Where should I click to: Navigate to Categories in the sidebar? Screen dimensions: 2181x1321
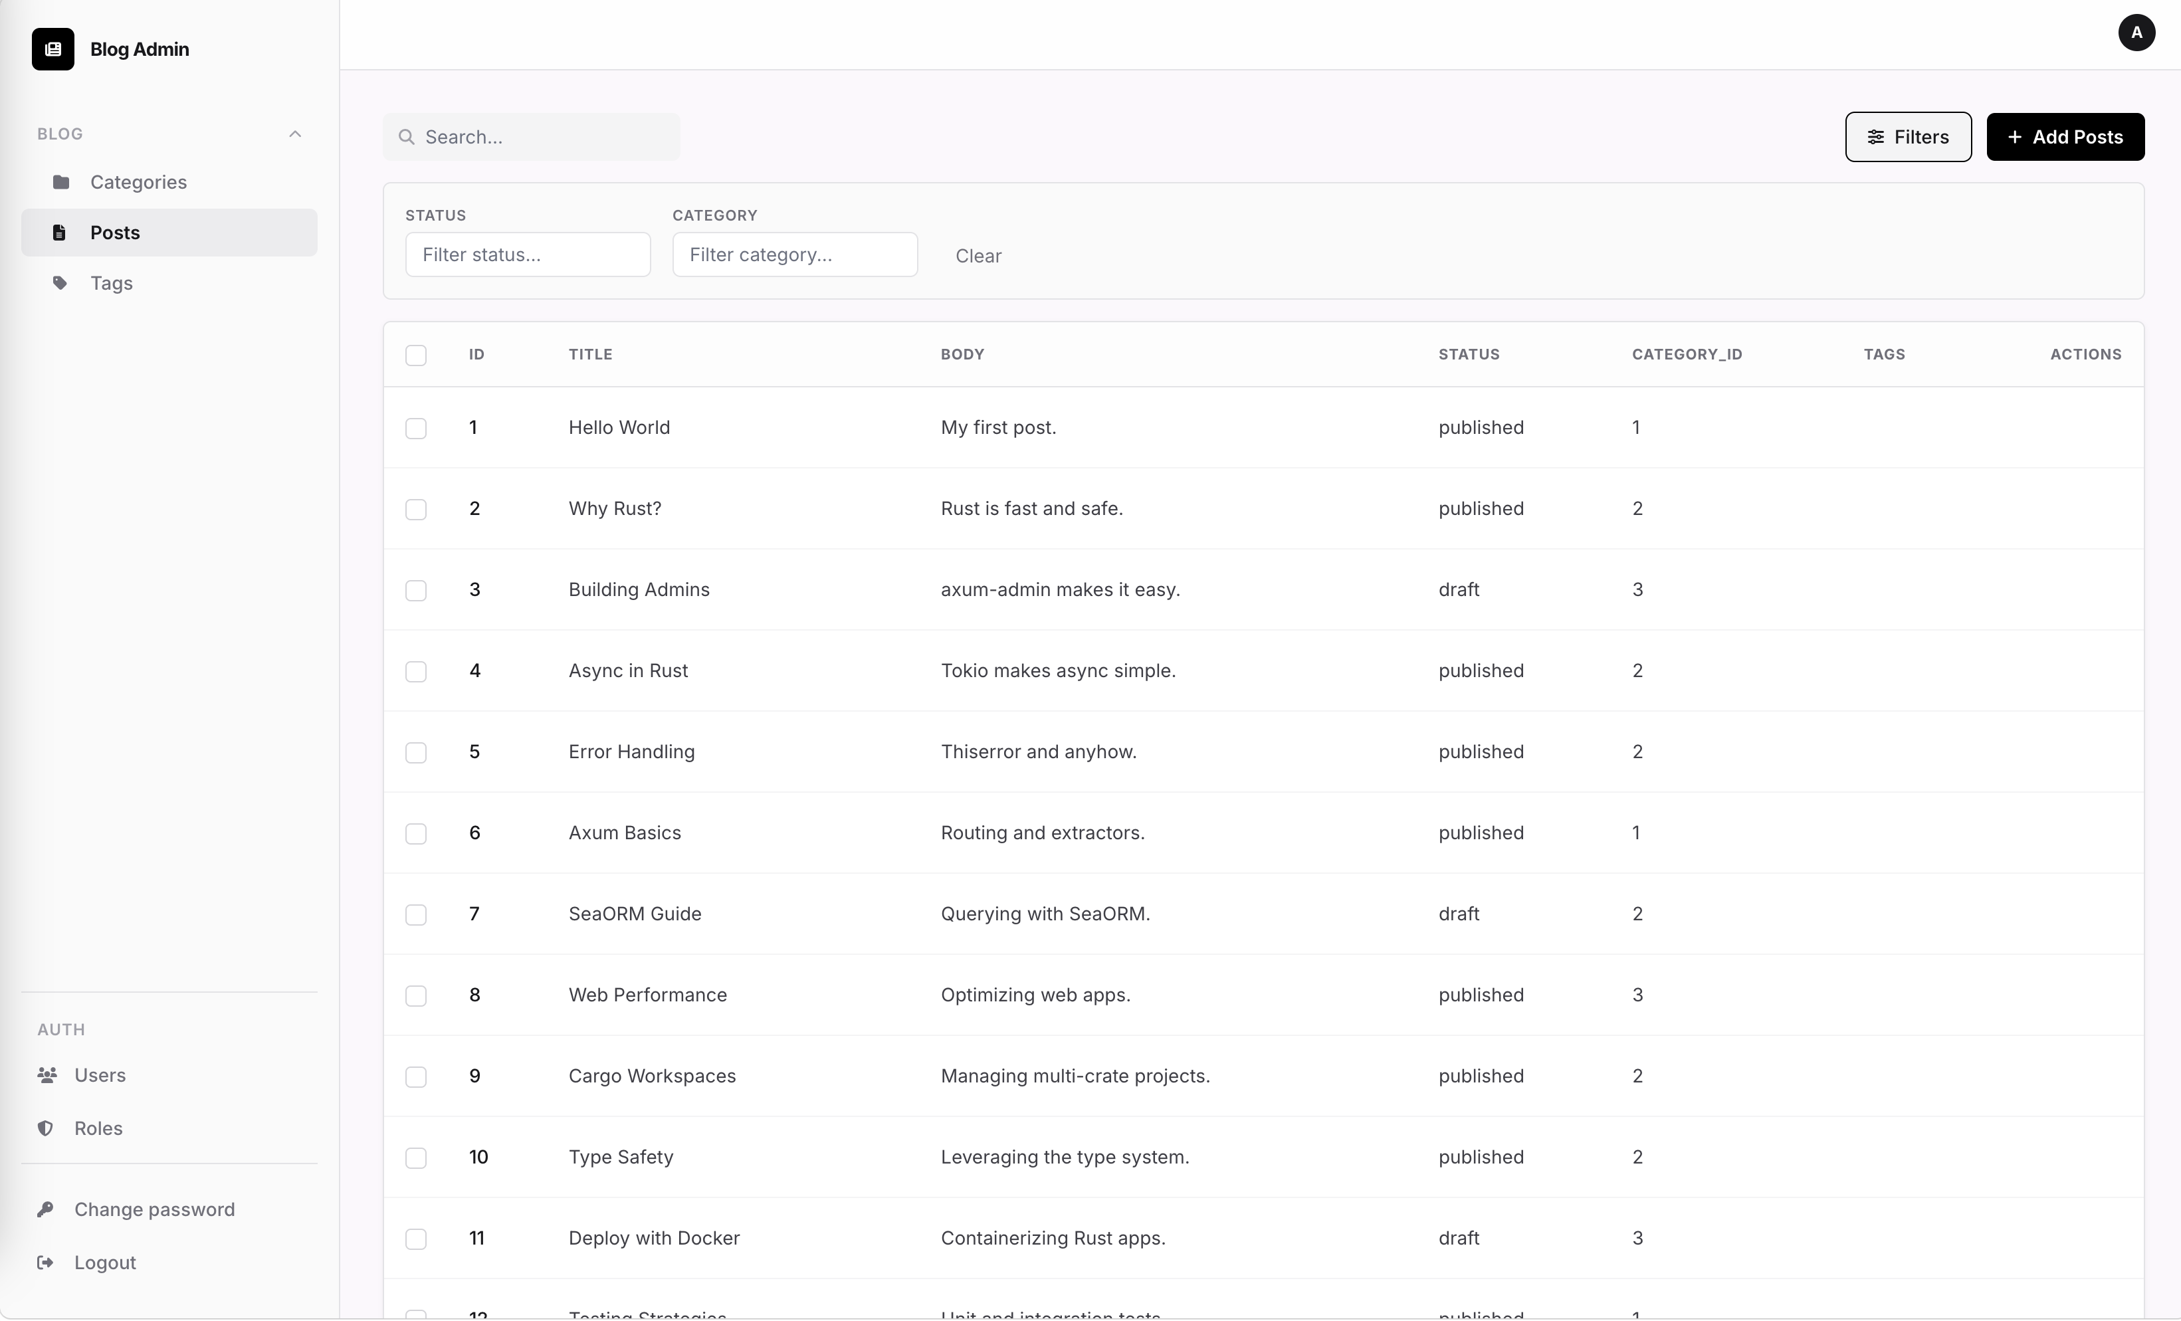(x=138, y=182)
